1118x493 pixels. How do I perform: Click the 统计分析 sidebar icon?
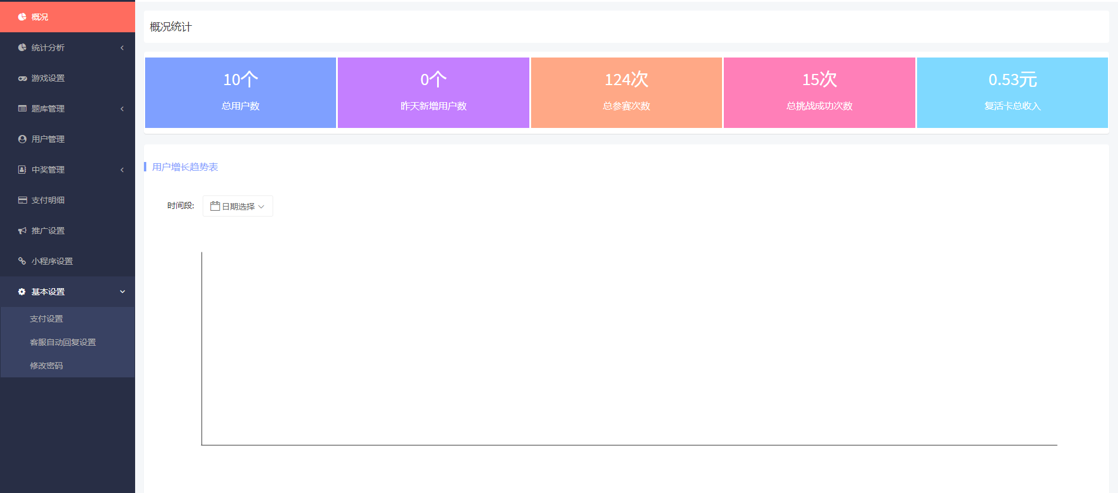point(22,48)
